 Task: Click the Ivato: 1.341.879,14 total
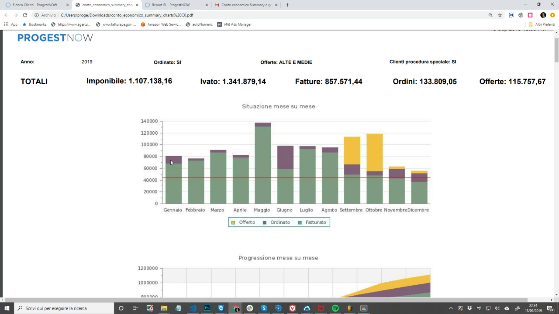coord(233,82)
